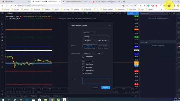This screenshot has height=101, width=180.
Task: Take a chart snapshot camera icon
Action: (125, 13)
